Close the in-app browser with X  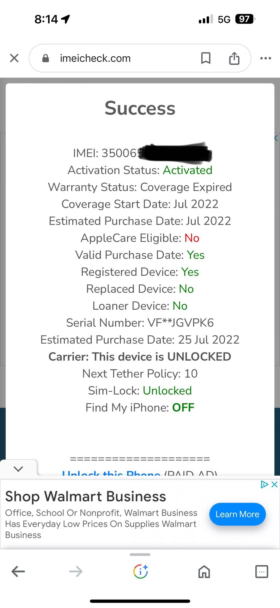[x=14, y=58]
